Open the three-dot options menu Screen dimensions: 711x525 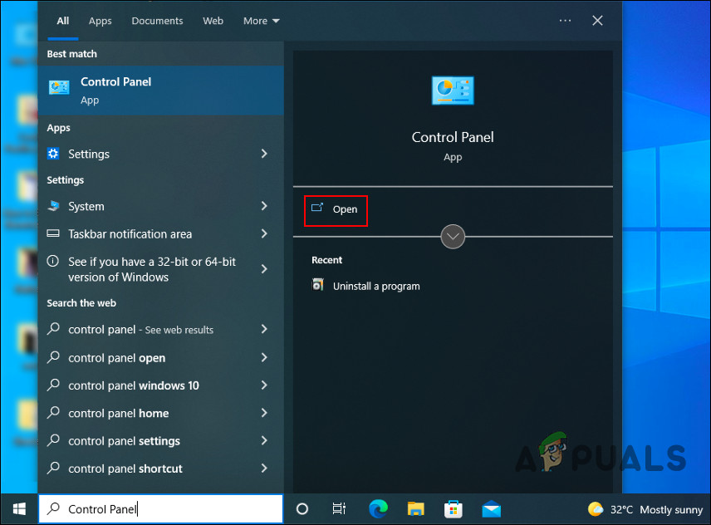click(x=565, y=21)
